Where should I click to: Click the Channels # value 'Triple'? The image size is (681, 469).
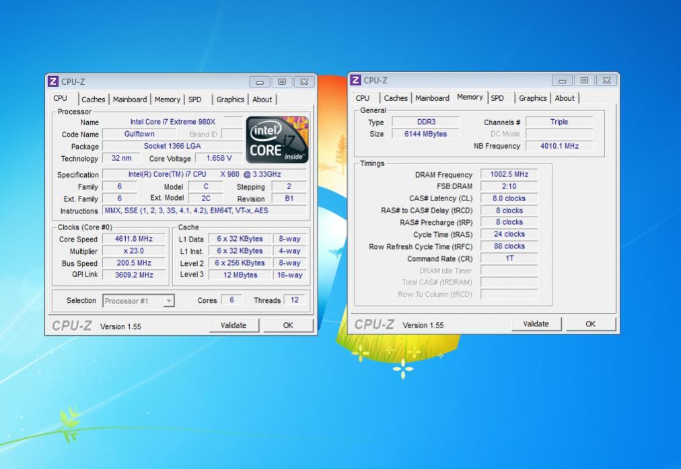(x=559, y=122)
